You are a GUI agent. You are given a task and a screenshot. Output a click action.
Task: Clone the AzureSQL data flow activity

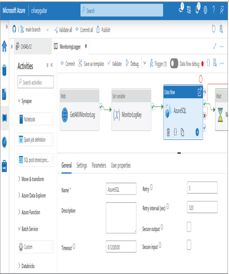tap(182, 132)
